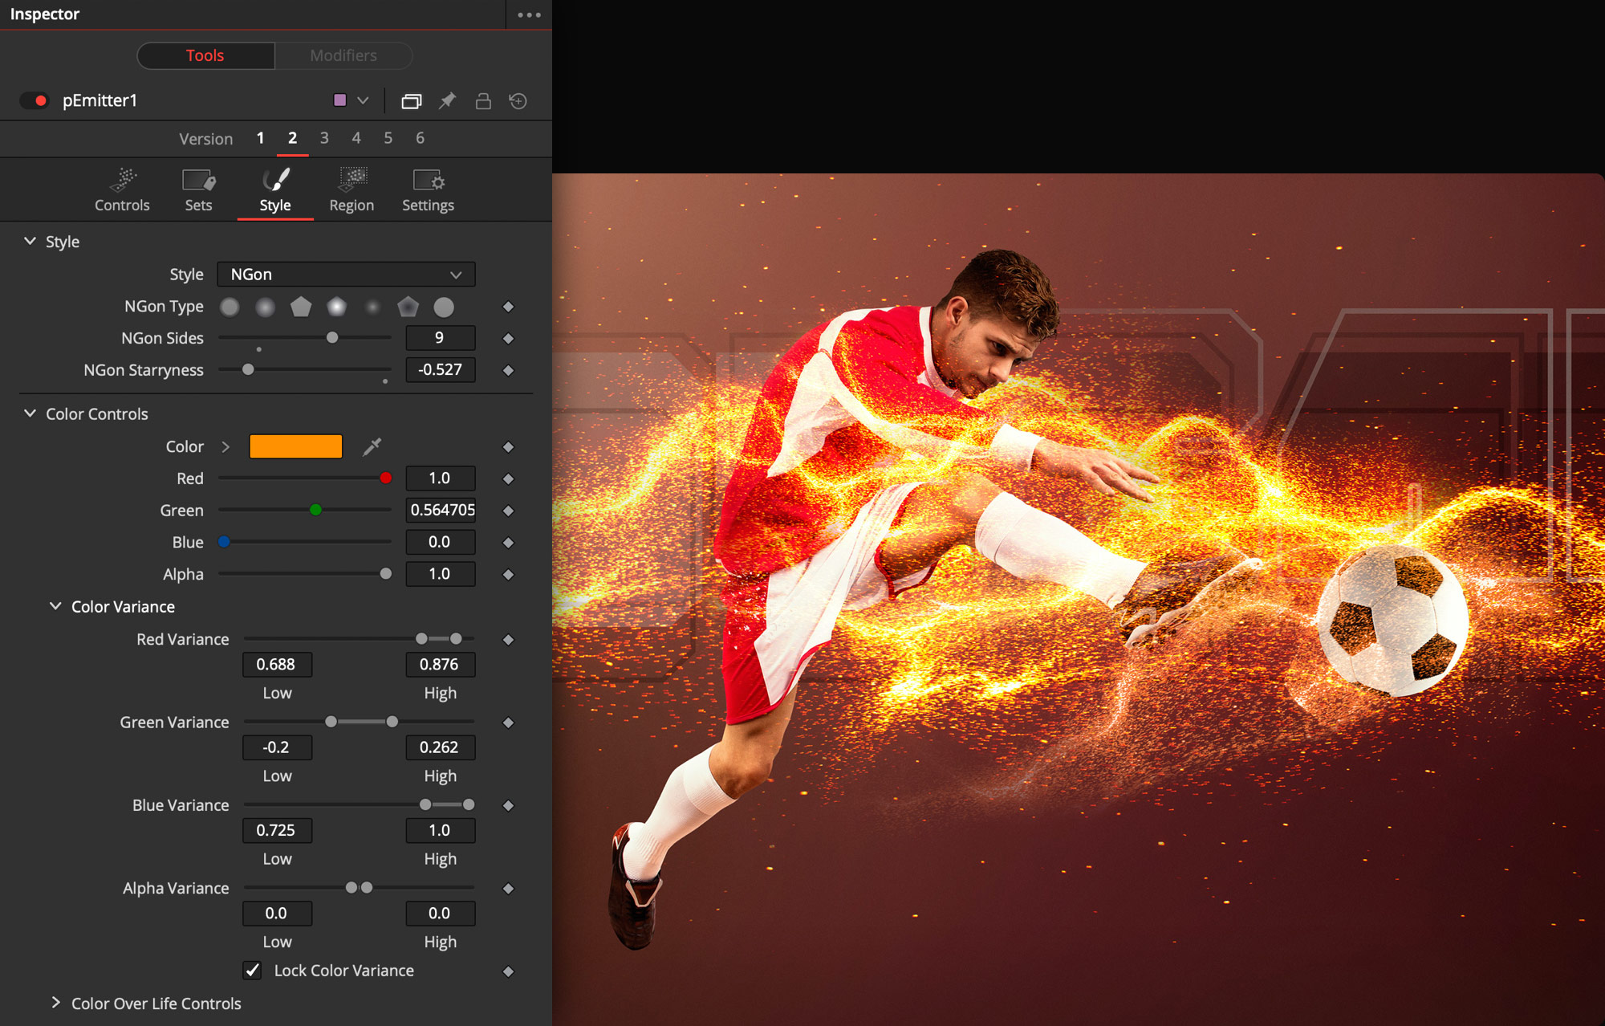Open the Style tab
The image size is (1605, 1026).
point(275,191)
